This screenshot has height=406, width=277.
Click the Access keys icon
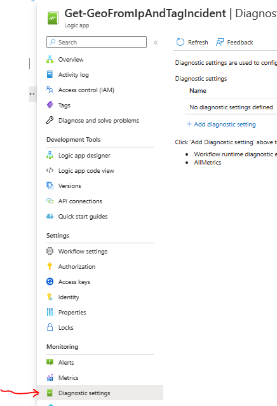(x=50, y=281)
